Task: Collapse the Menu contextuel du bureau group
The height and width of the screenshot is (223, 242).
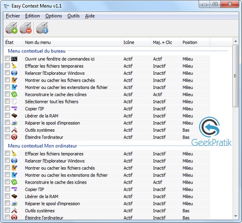Action: click(x=37, y=51)
